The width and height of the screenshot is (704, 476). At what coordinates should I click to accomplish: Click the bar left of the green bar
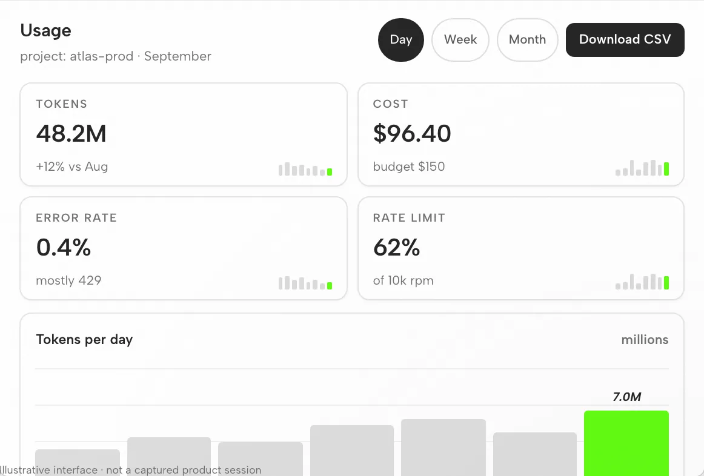pyautogui.click(x=535, y=454)
